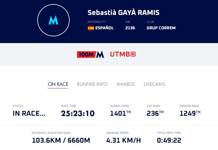
Task: Click the 103.6KM / 6660M distance value
Action: 61,140
